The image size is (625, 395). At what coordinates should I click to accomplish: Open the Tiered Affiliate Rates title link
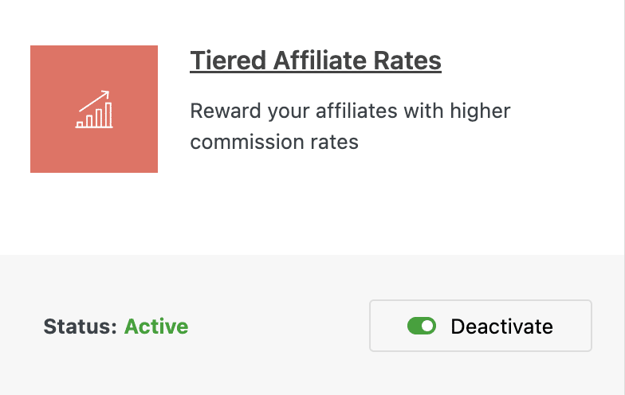pyautogui.click(x=316, y=61)
